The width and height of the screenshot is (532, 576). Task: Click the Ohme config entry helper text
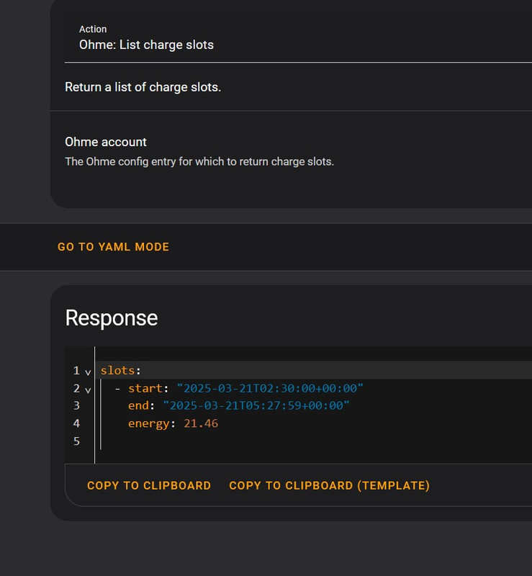(x=199, y=161)
